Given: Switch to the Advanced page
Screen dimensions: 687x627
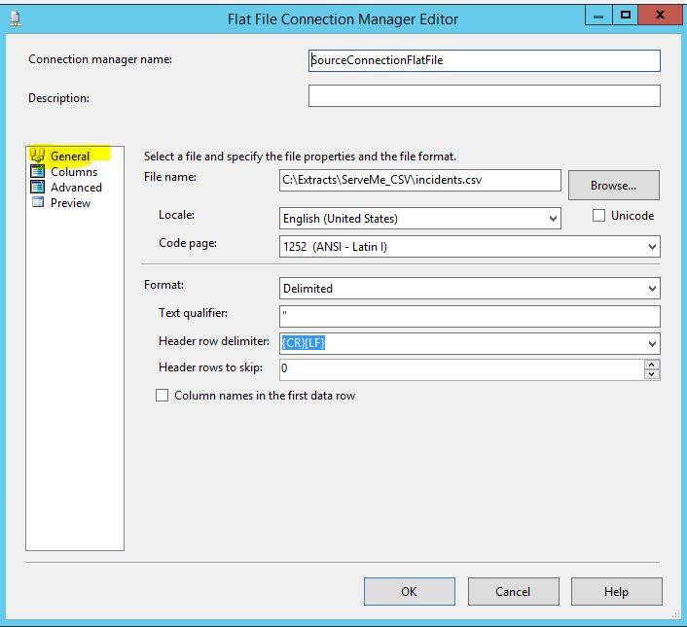Looking at the screenshot, I should (76, 188).
